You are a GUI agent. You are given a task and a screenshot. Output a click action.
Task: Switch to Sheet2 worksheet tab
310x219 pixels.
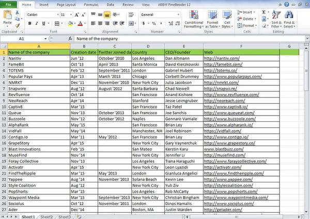click(x=47, y=217)
